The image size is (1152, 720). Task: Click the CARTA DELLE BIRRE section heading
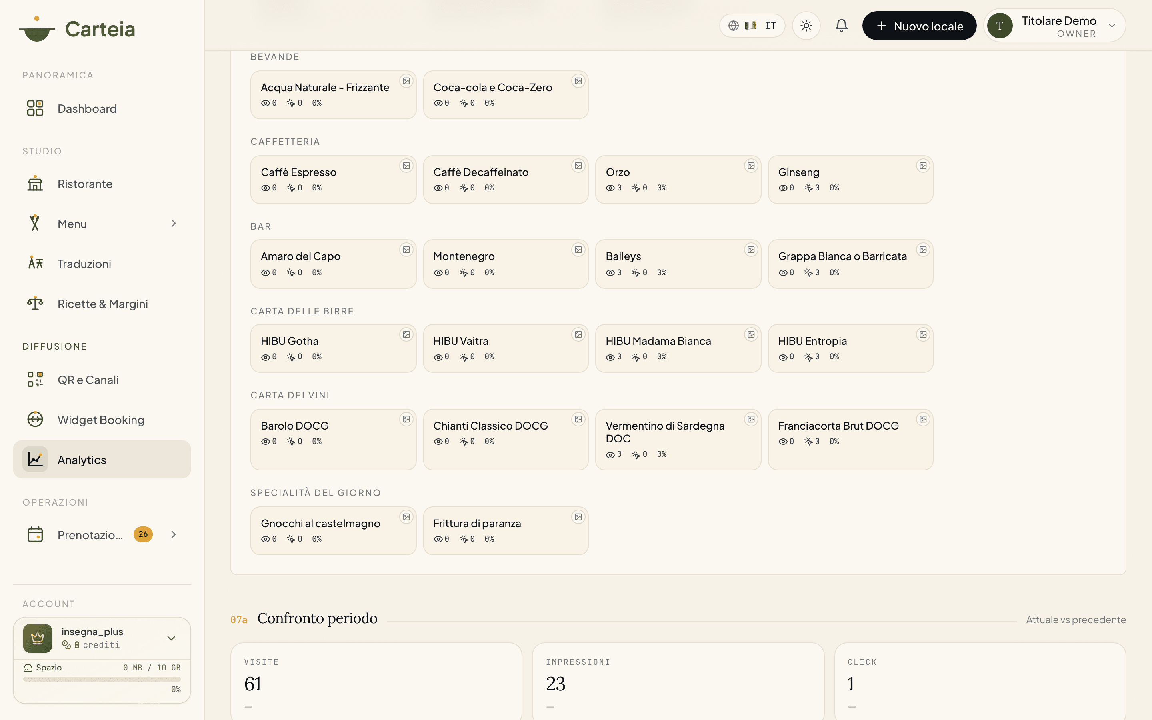coord(302,311)
